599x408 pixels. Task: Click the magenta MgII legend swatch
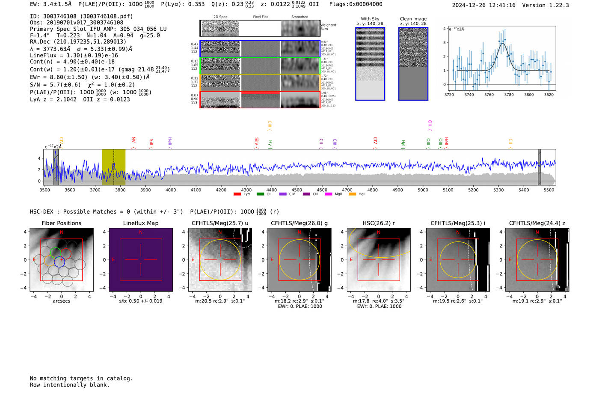tap(329, 194)
